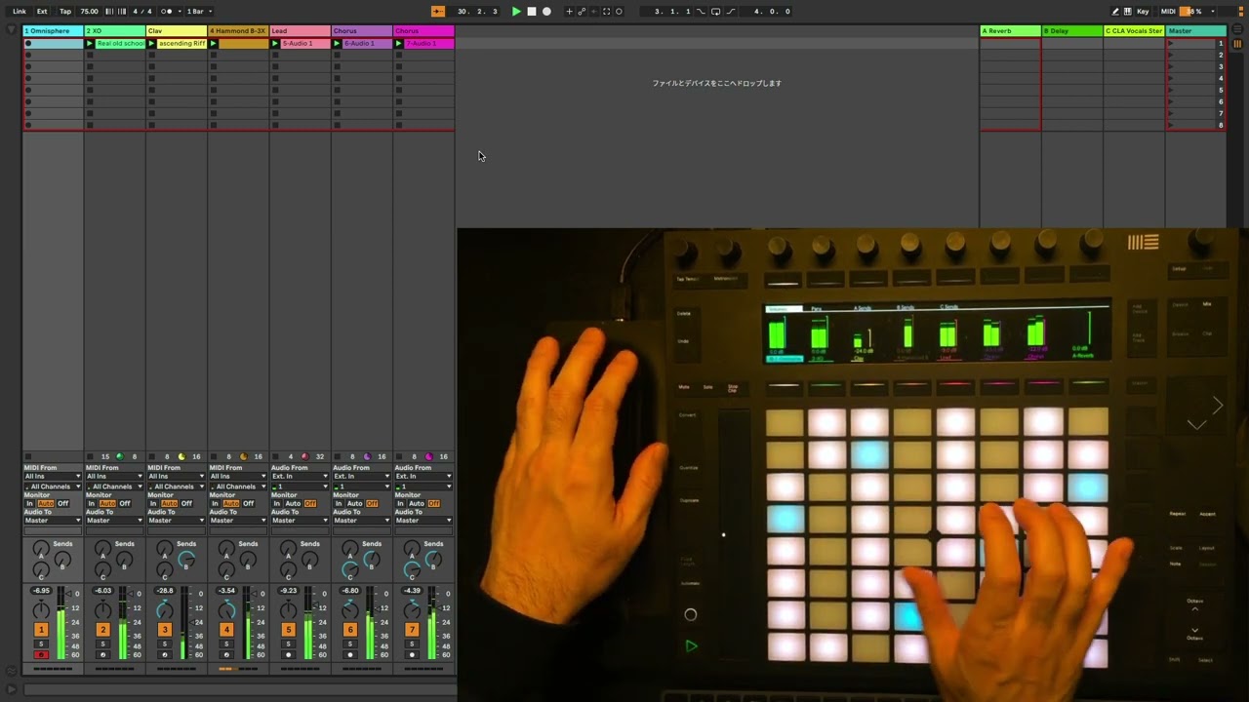This screenshot has height=702, width=1249.
Task: Toggle track 3 activator button
Action: click(x=164, y=630)
